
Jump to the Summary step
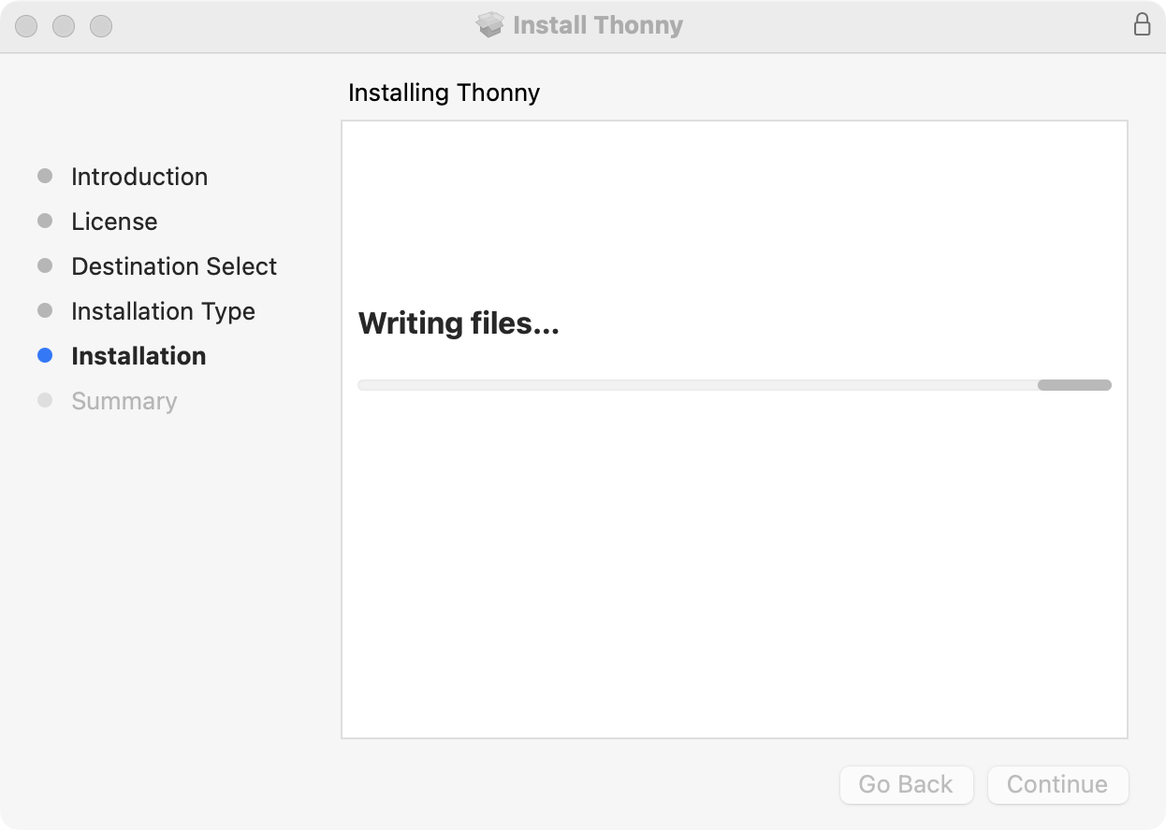click(x=124, y=401)
